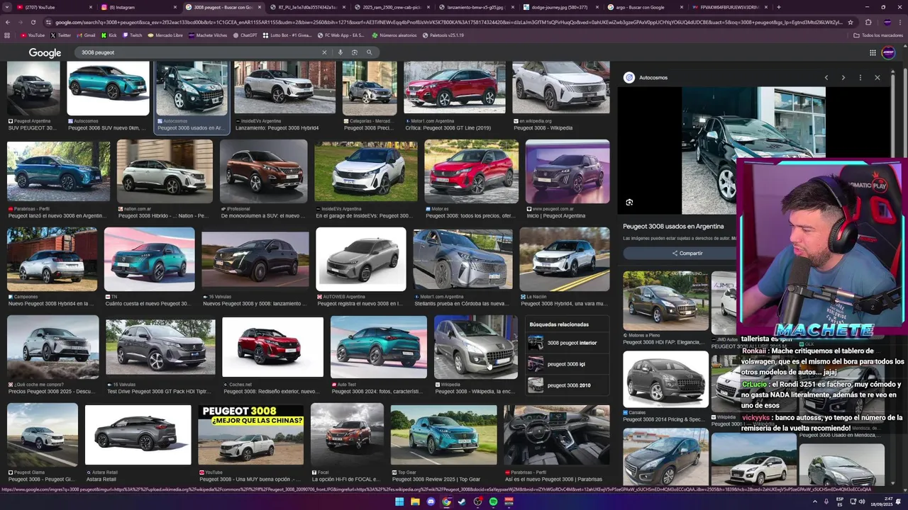
Task: Open Peugeot 3008 Rediseño exterior Coches.net thumbnail
Action: [x=272, y=347]
